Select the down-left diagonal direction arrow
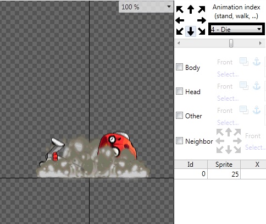Image resolution: width=266 pixels, height=224 pixels. pyautogui.click(x=180, y=31)
